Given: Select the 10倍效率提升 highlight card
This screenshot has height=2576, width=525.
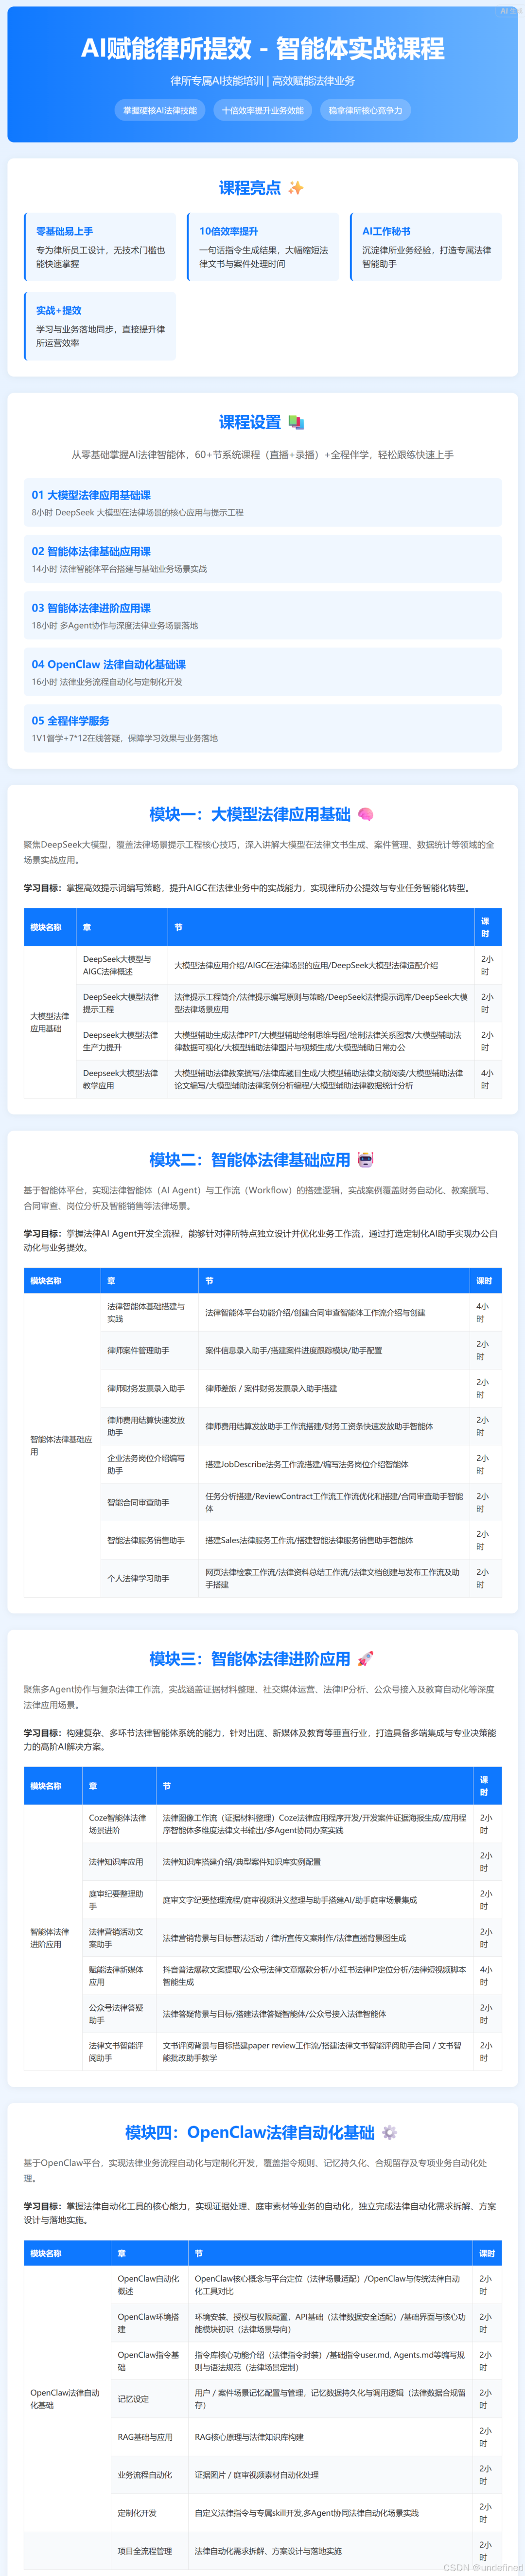Looking at the screenshot, I should tap(263, 247).
